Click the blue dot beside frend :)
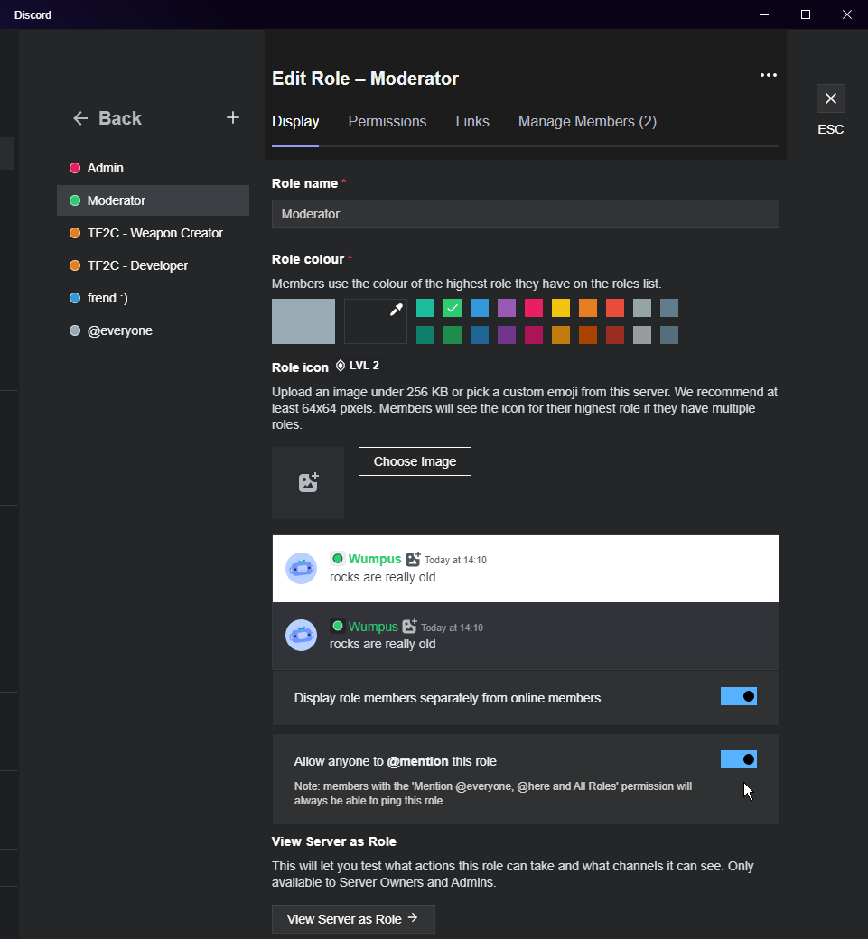The image size is (868, 939). click(x=75, y=298)
